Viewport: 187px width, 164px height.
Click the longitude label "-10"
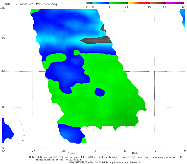[124, 151]
